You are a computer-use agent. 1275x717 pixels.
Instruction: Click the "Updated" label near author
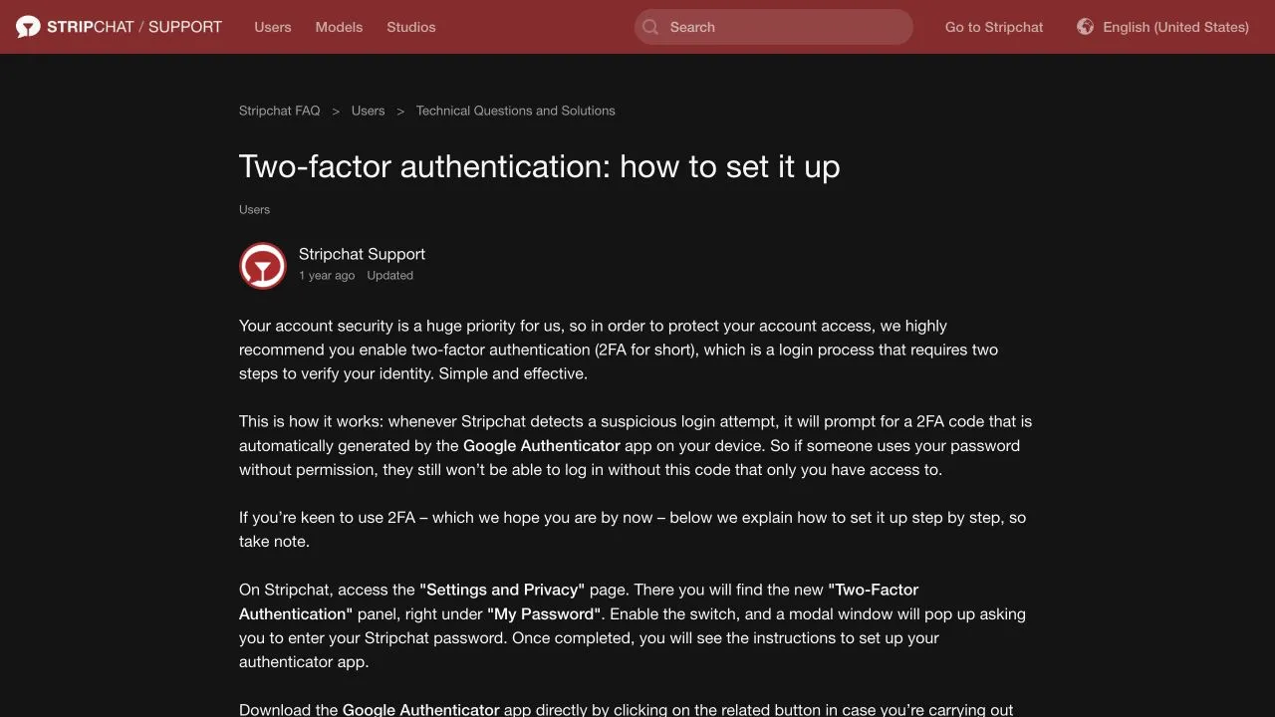coord(389,276)
